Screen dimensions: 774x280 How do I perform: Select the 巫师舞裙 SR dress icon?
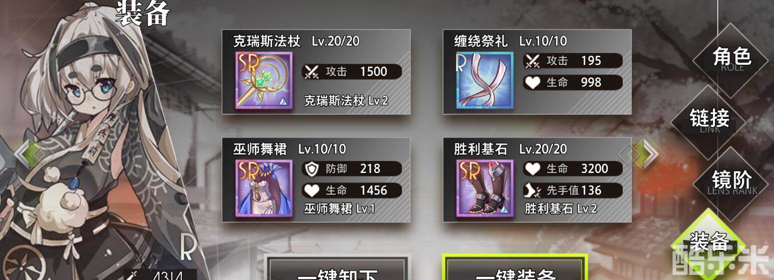click(264, 188)
